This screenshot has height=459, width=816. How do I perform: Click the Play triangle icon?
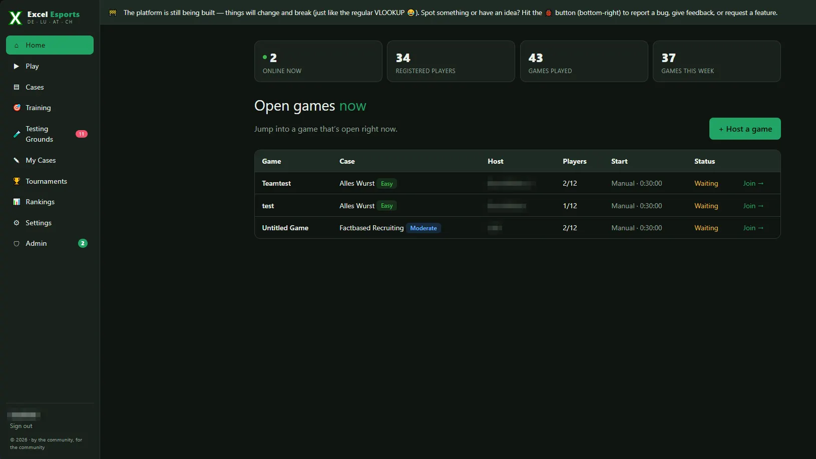click(17, 66)
